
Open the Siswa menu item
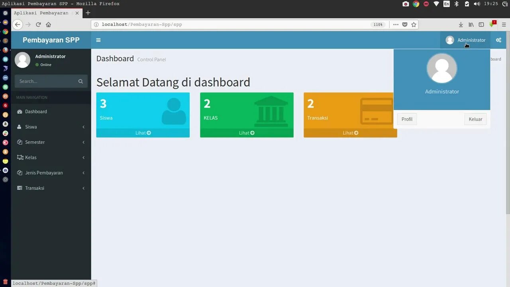pyautogui.click(x=51, y=127)
